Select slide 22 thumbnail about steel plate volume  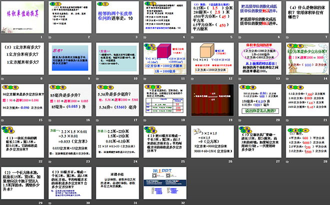point(22,141)
